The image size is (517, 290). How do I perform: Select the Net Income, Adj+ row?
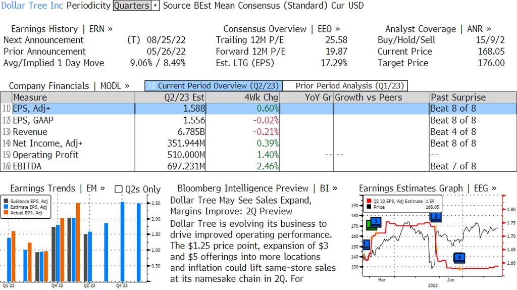pos(258,143)
